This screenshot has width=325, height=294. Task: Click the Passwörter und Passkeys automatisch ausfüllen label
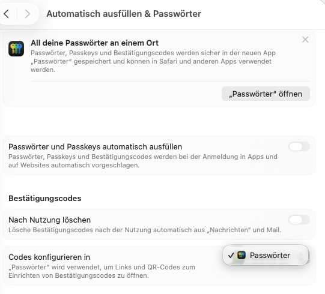95,147
